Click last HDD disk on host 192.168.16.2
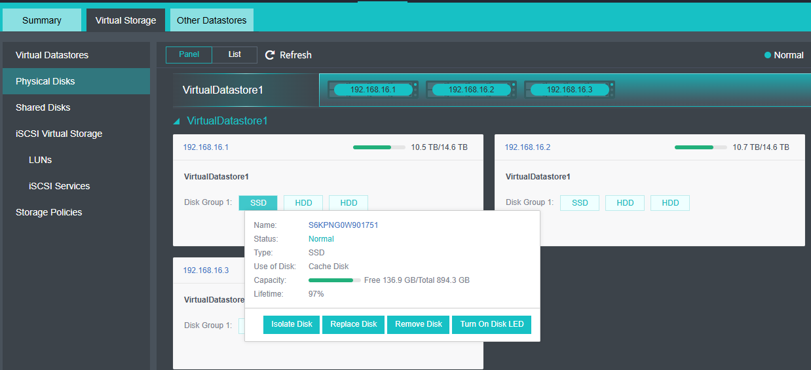The width and height of the screenshot is (811, 370). pos(670,203)
